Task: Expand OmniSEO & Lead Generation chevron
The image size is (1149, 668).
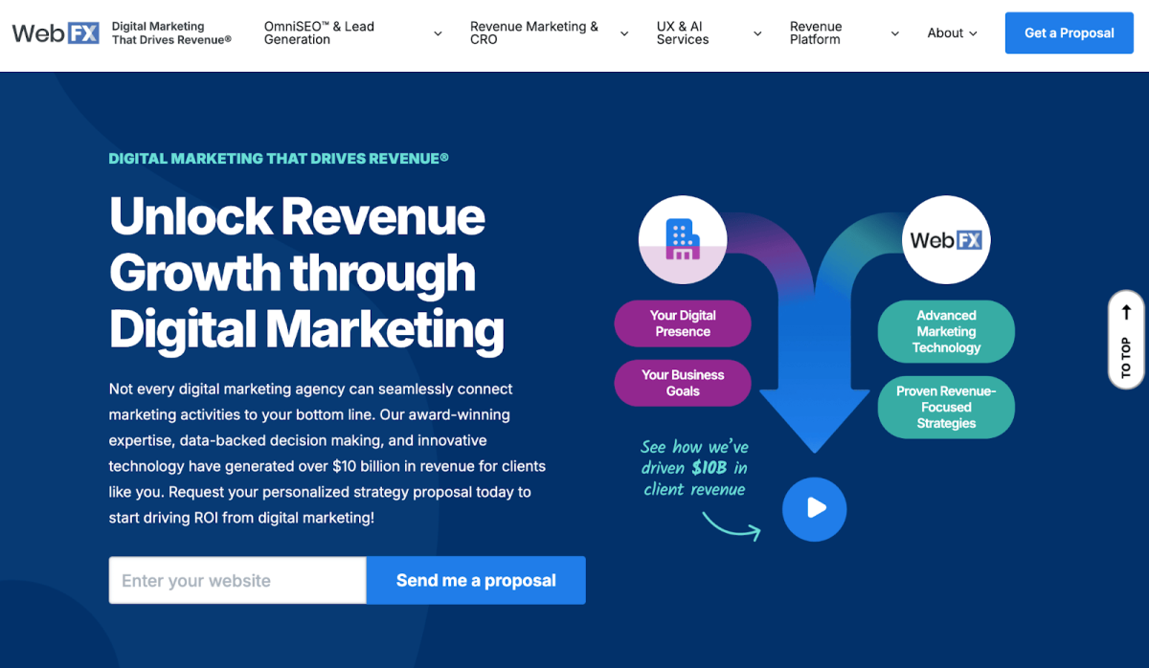Action: point(438,33)
